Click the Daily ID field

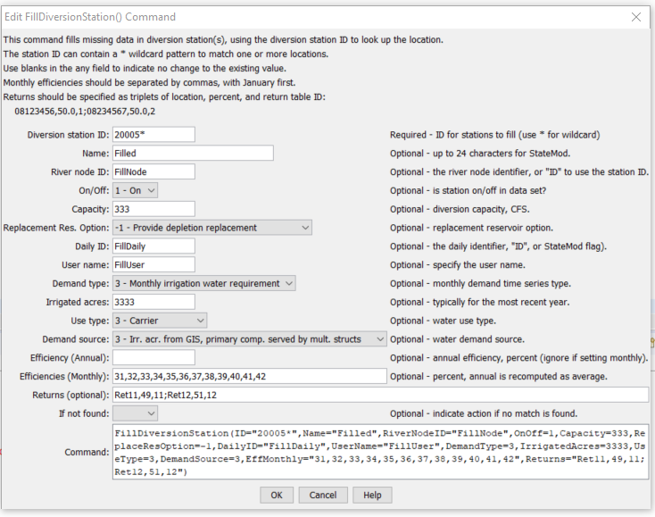[153, 246]
